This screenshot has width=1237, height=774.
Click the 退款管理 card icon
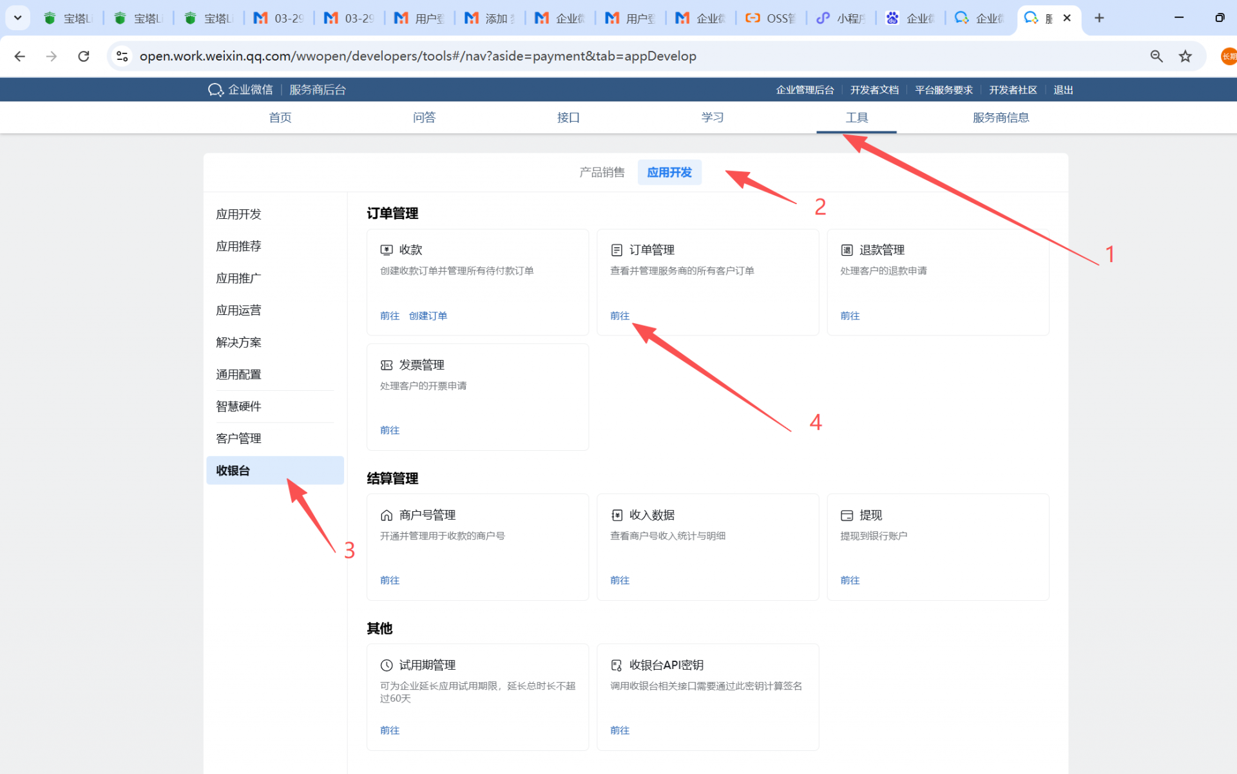click(x=847, y=250)
